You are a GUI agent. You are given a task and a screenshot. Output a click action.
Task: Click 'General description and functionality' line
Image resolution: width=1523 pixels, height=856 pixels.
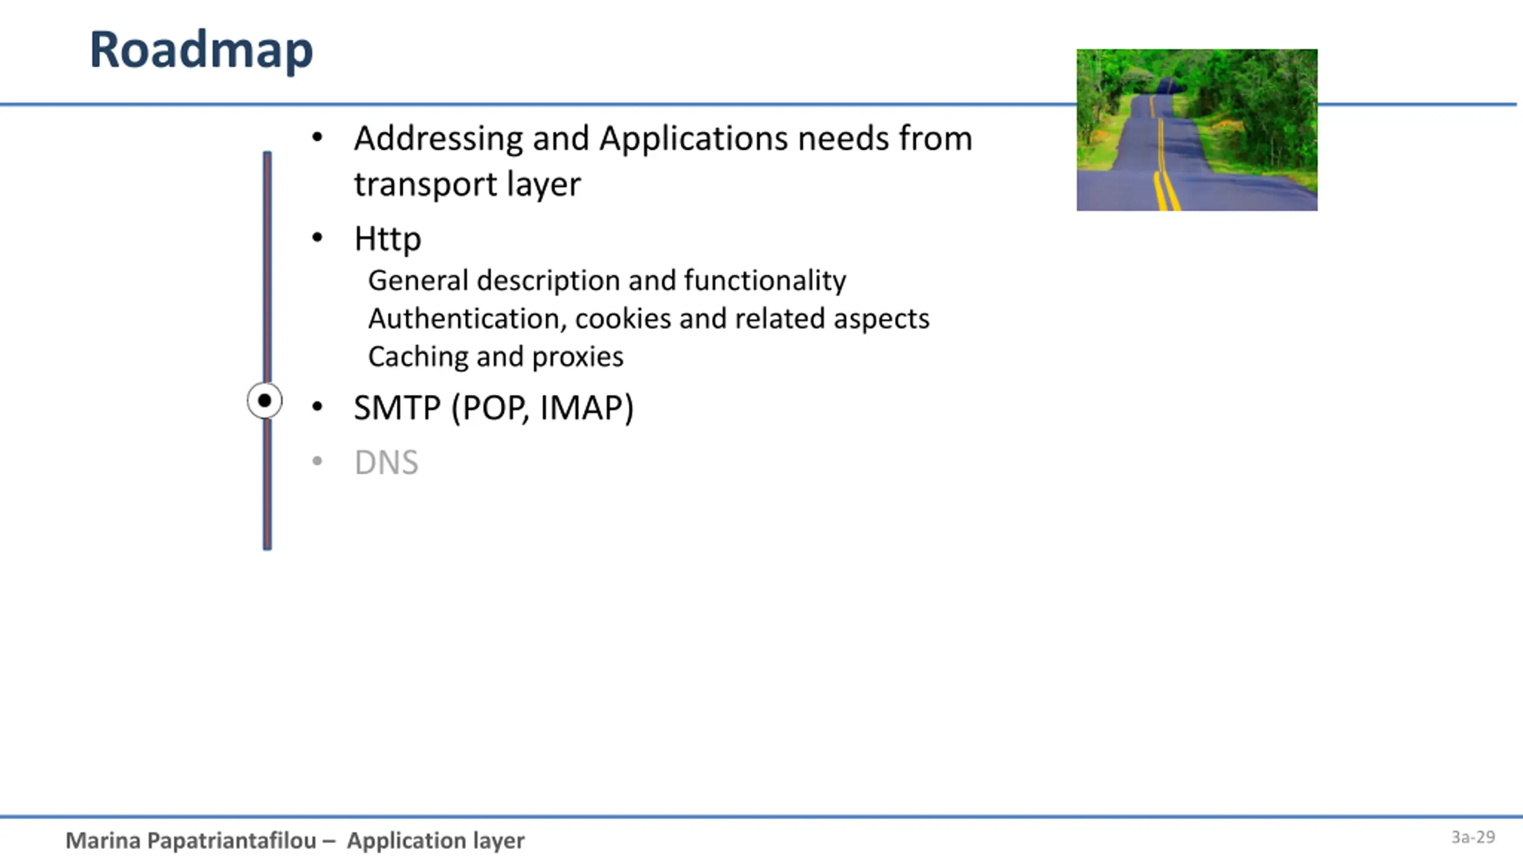click(x=607, y=281)
